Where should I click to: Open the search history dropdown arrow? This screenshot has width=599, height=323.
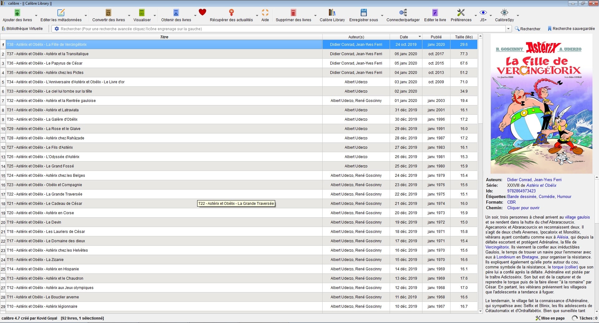(509, 29)
